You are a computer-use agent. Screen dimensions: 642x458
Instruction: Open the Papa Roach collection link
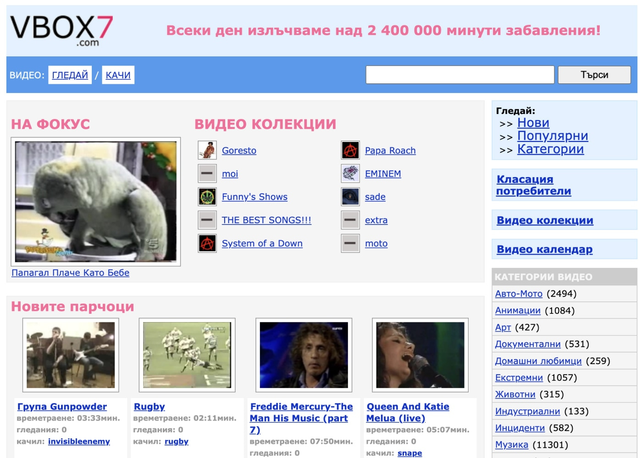390,151
